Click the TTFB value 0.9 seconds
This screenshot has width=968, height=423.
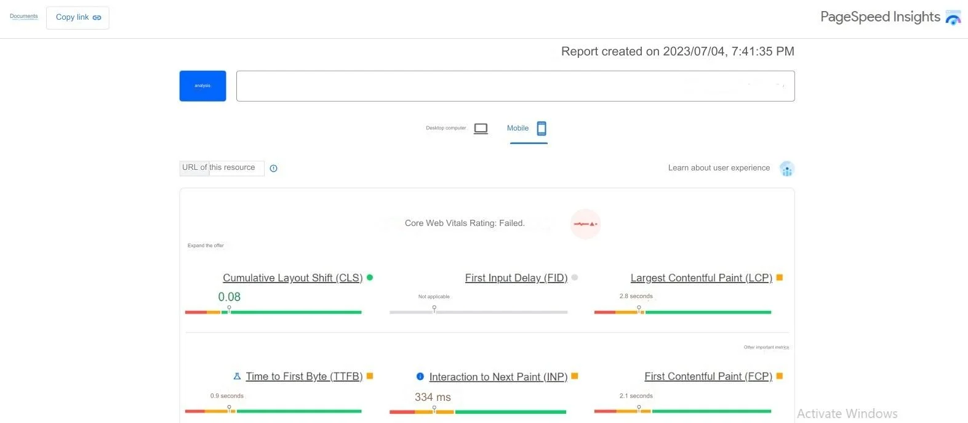coord(227,396)
